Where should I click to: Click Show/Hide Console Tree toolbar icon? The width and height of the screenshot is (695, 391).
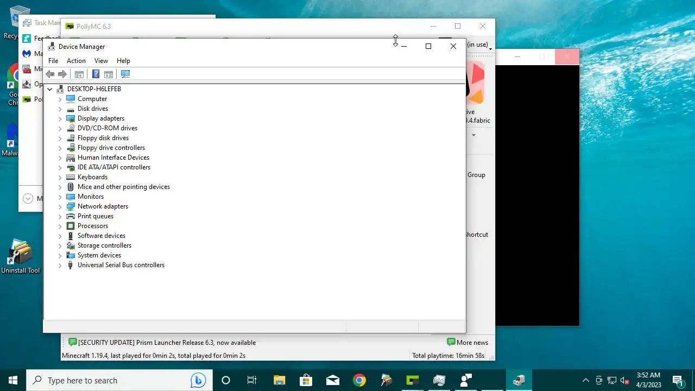[79, 74]
